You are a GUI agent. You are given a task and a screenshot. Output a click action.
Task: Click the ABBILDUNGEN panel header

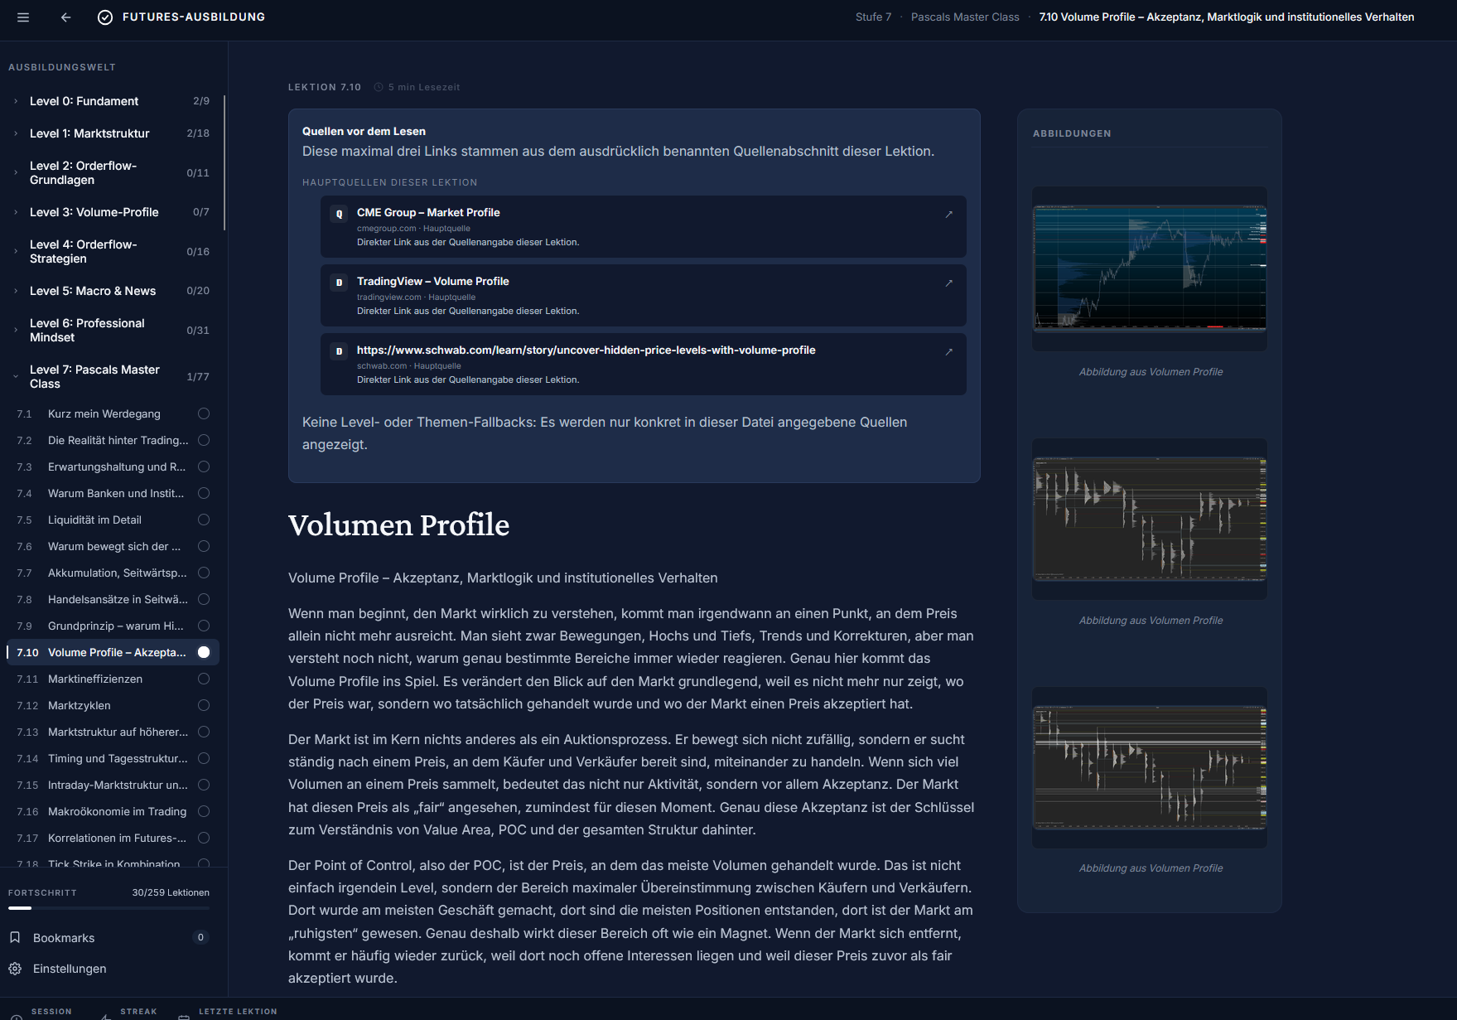[1072, 133]
